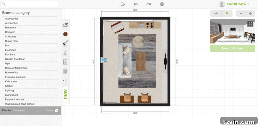258x126 pixels.
Task: Select the wall-mounted TV on the right wall
Action: click(165, 61)
